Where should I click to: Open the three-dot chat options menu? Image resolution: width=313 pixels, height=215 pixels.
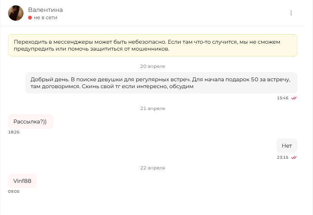point(291,13)
